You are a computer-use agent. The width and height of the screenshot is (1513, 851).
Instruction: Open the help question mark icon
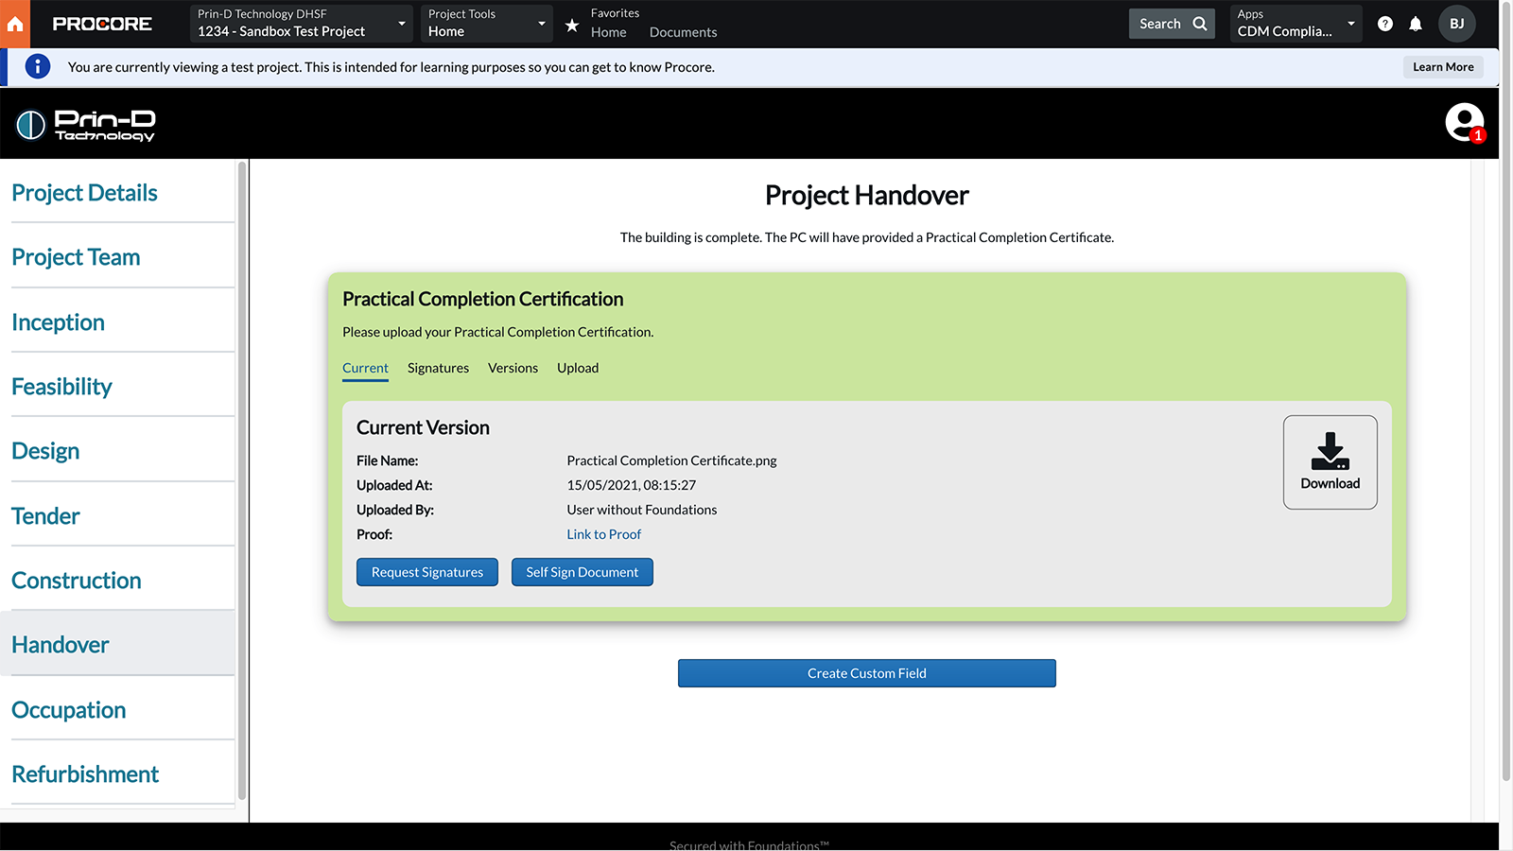(1384, 24)
